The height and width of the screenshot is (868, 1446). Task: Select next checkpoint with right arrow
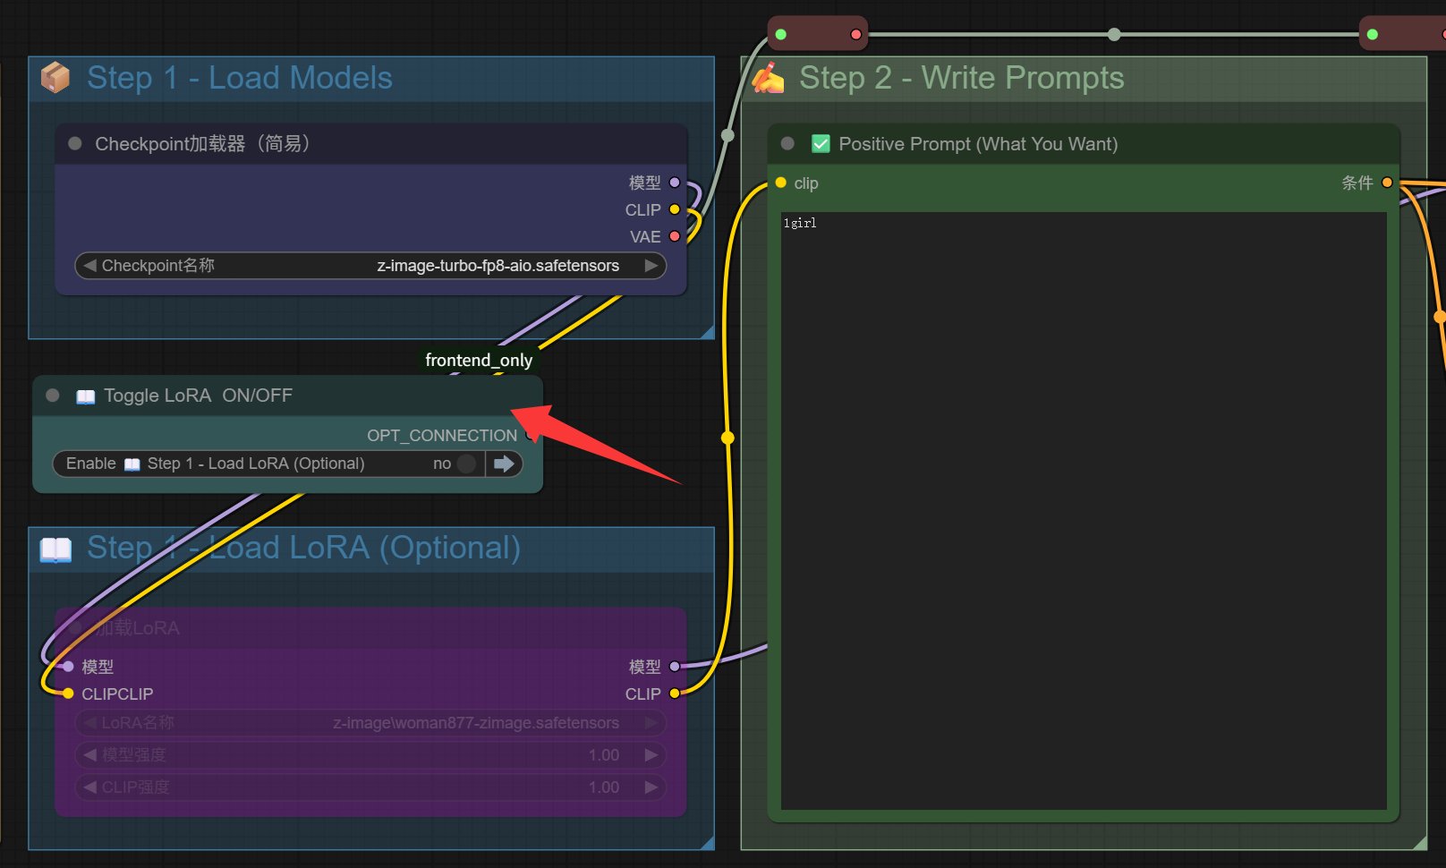(x=651, y=266)
